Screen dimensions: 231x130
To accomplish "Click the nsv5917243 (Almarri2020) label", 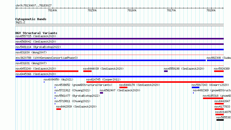I will [x=210, y=85].
